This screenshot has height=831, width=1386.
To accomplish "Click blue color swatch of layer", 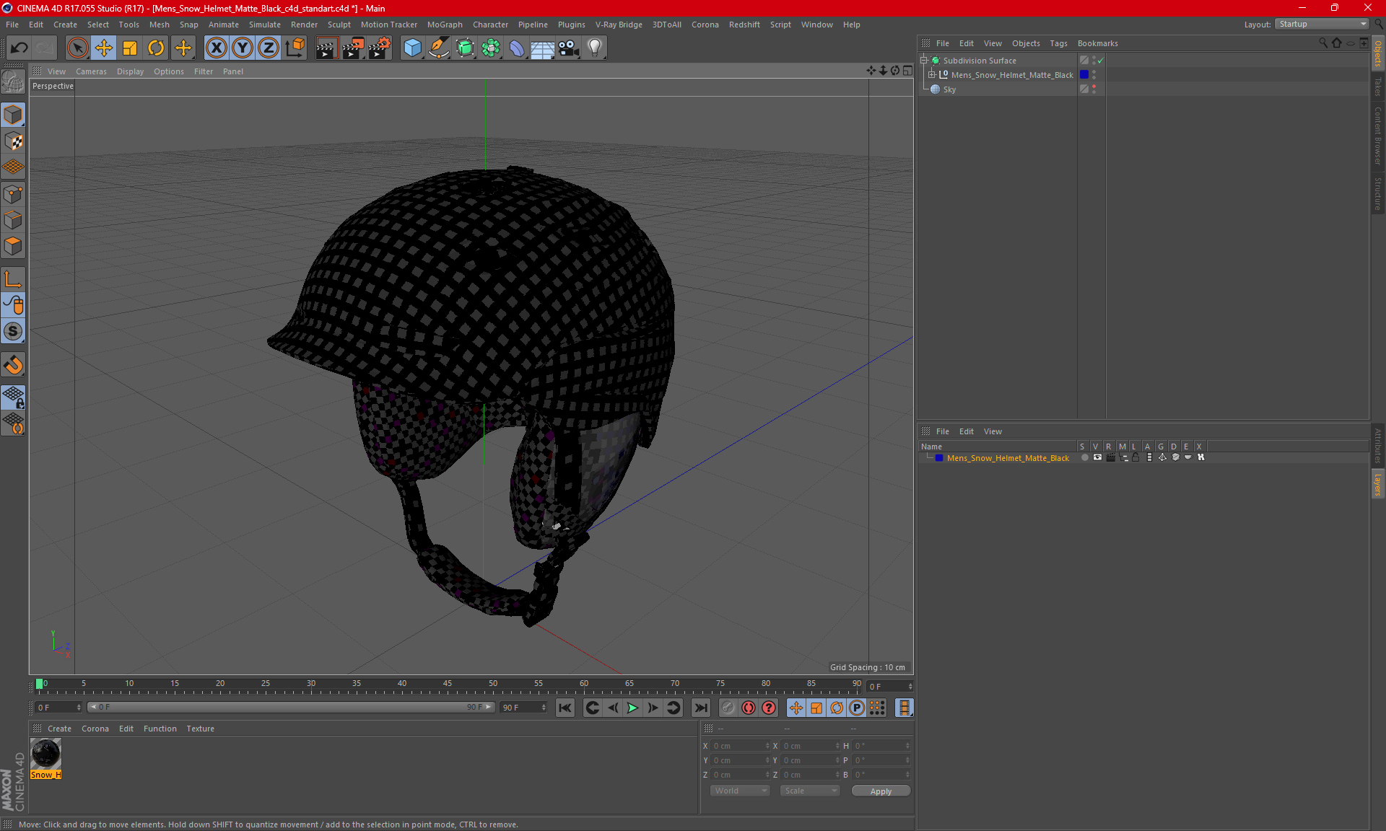I will point(939,458).
